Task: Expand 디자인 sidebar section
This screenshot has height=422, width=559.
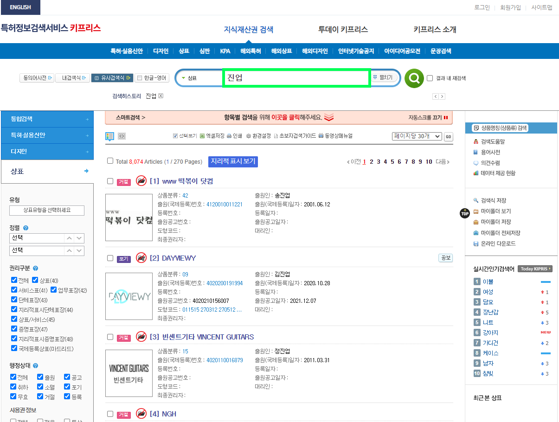Action: (47, 151)
